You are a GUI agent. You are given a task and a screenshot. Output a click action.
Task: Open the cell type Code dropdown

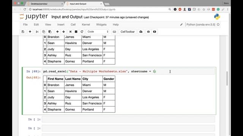98,32
